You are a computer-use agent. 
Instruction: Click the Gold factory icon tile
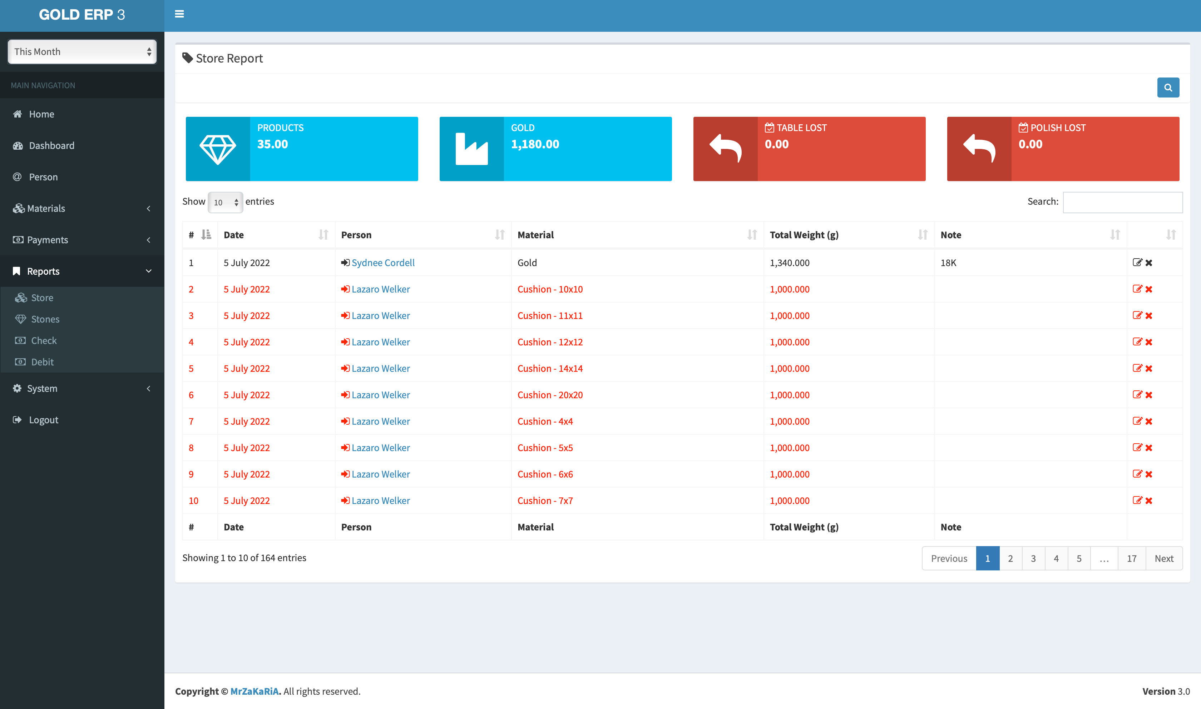pos(471,149)
